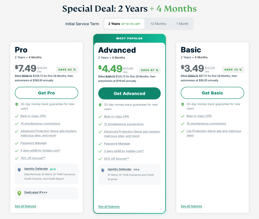Open See all features under Basic
259x219 pixels.
191,206
